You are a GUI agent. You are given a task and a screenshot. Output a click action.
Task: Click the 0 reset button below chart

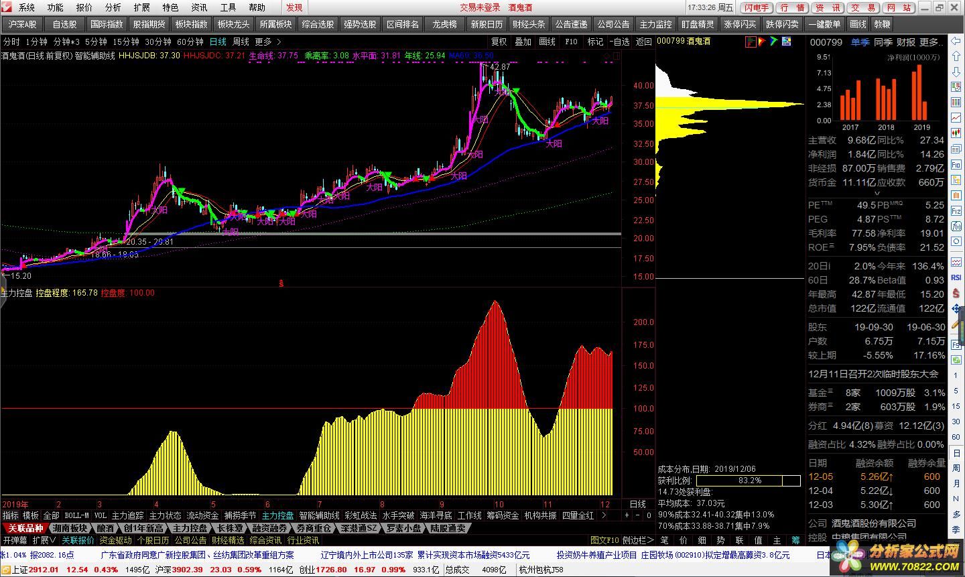[x=649, y=516]
